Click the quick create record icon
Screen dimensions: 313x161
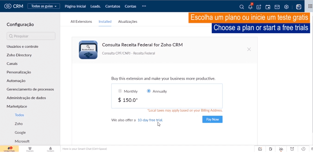click(259, 7)
